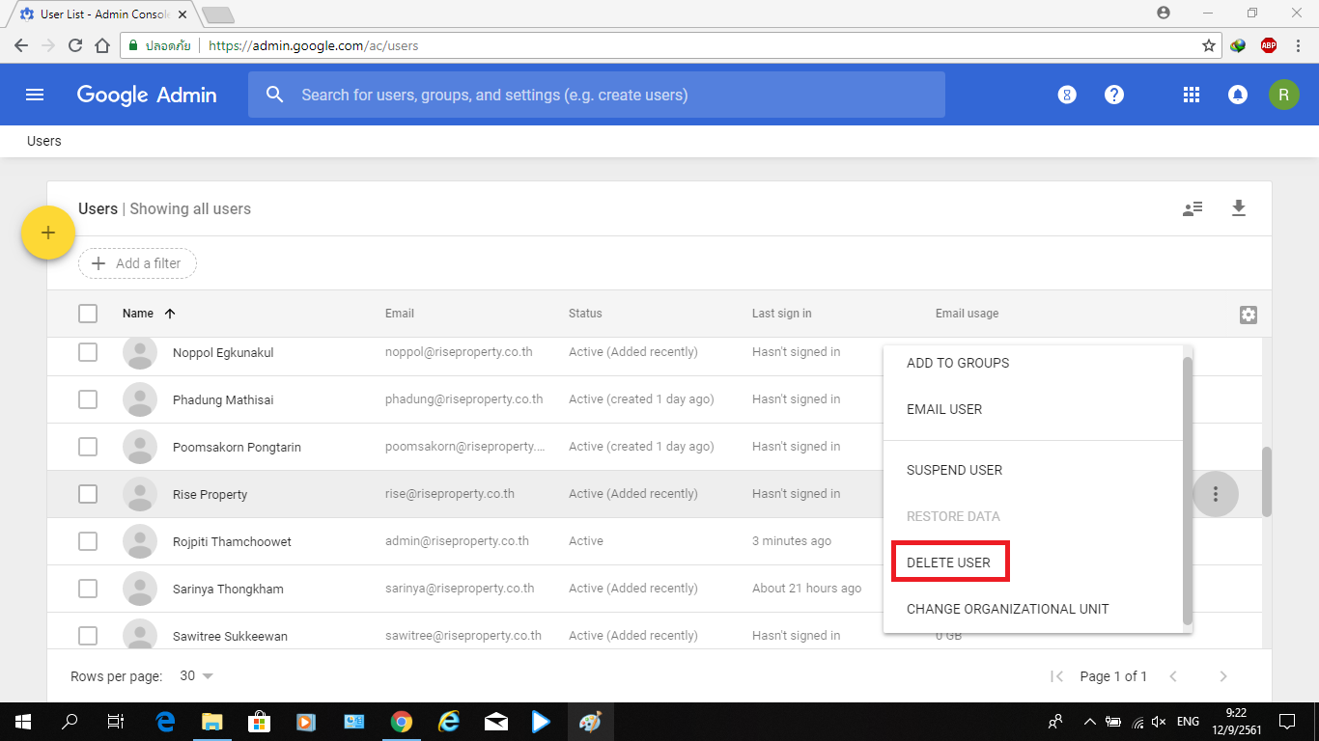Click the three-dot menu for Rise Property
The height and width of the screenshot is (741, 1319).
point(1216,494)
